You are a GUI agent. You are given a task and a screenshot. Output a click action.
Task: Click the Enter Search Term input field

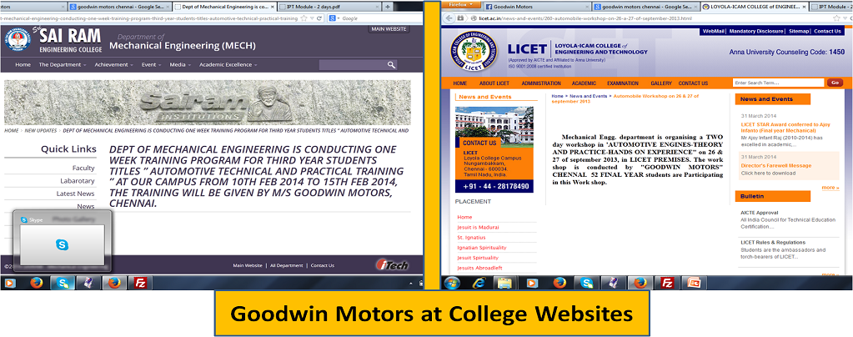(x=777, y=83)
